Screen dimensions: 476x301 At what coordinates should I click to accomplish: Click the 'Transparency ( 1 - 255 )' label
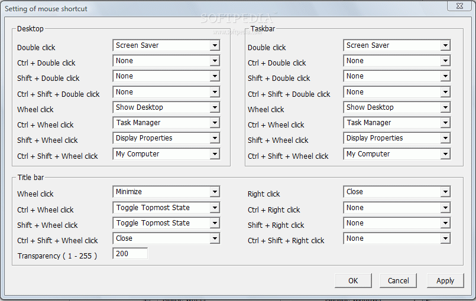click(x=57, y=256)
